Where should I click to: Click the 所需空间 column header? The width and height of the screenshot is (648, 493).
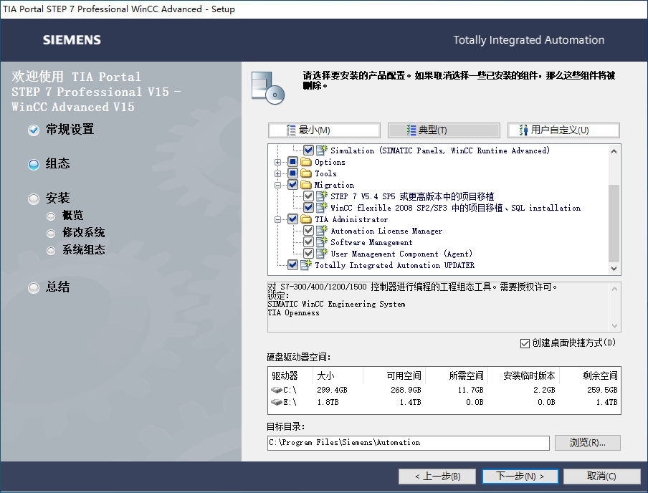point(457,375)
